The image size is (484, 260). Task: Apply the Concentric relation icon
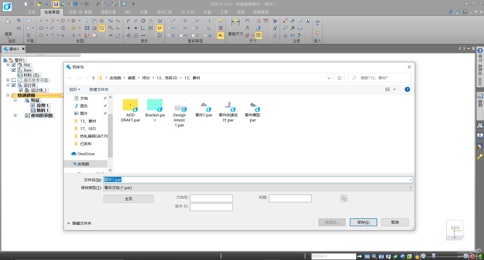[x=143, y=21]
